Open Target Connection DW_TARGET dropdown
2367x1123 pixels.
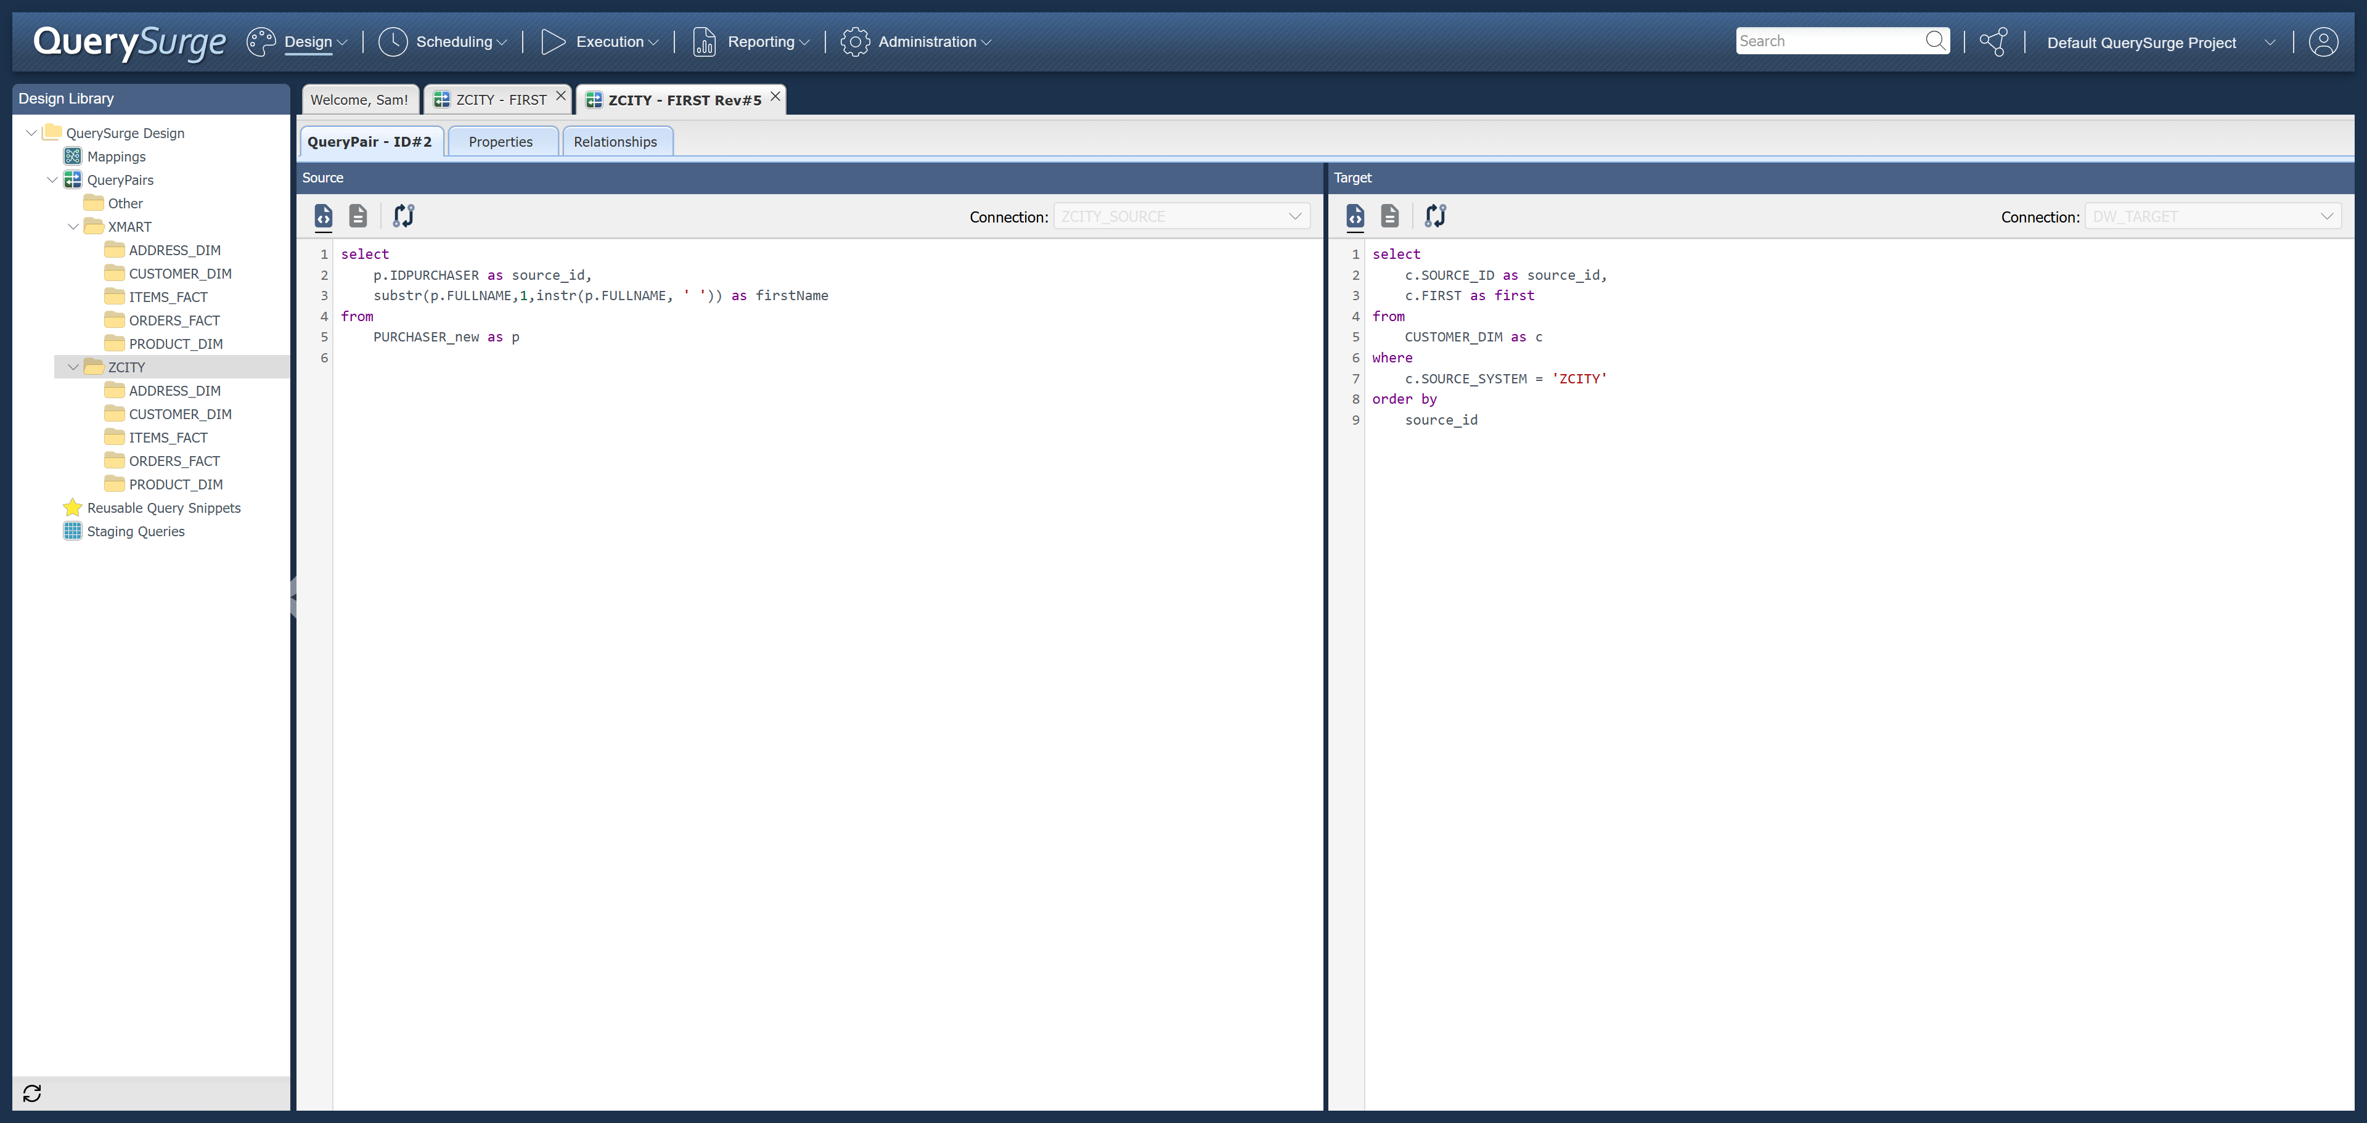pyautogui.click(x=2214, y=216)
